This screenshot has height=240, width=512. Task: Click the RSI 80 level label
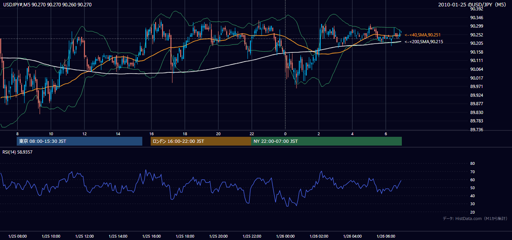click(472, 164)
